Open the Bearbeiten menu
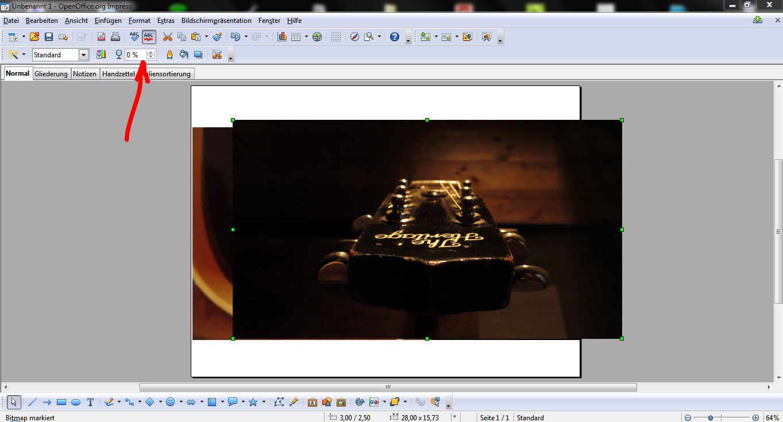The height and width of the screenshot is (422, 783). click(42, 21)
